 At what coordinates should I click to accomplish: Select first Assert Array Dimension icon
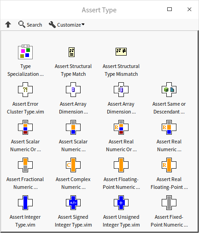point(73,90)
